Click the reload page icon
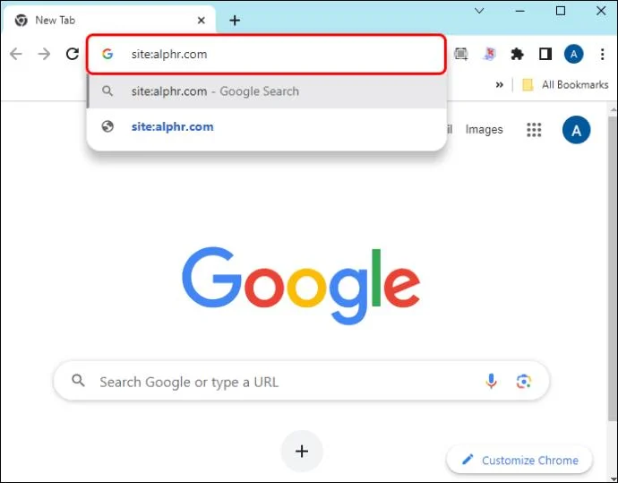Screen dimensions: 618x483 (73, 55)
